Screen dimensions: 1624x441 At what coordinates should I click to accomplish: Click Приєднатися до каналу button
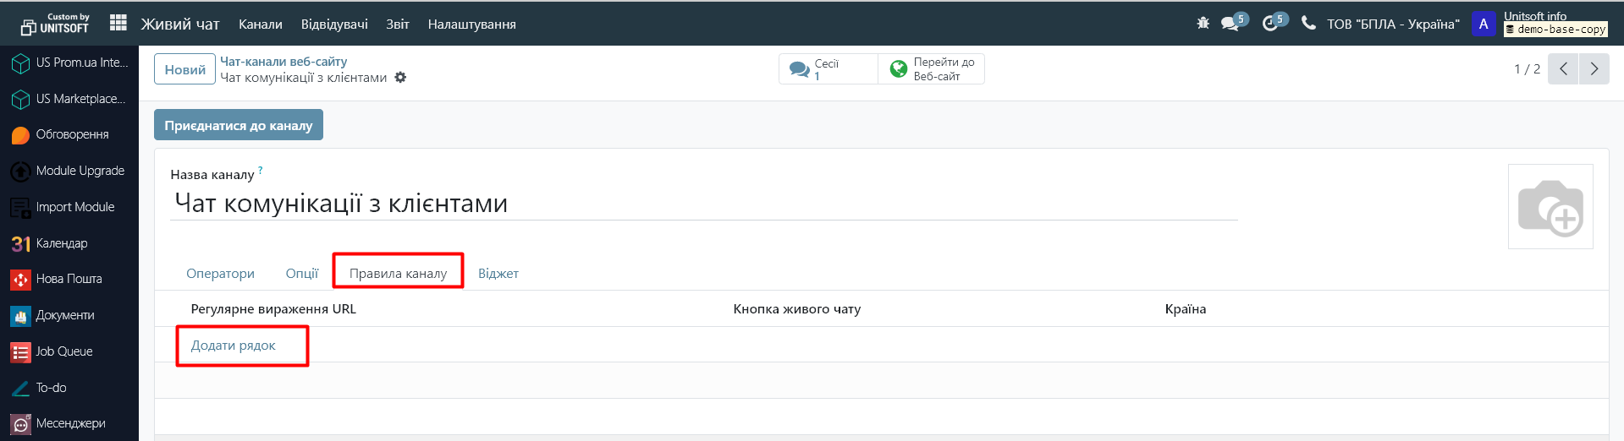pos(238,125)
